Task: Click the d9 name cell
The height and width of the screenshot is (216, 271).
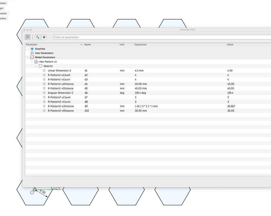Action: pyautogui.click(x=86, y=106)
